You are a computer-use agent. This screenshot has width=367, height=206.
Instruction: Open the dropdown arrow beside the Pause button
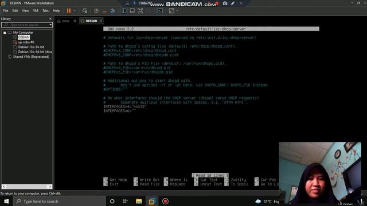[x=75, y=11]
